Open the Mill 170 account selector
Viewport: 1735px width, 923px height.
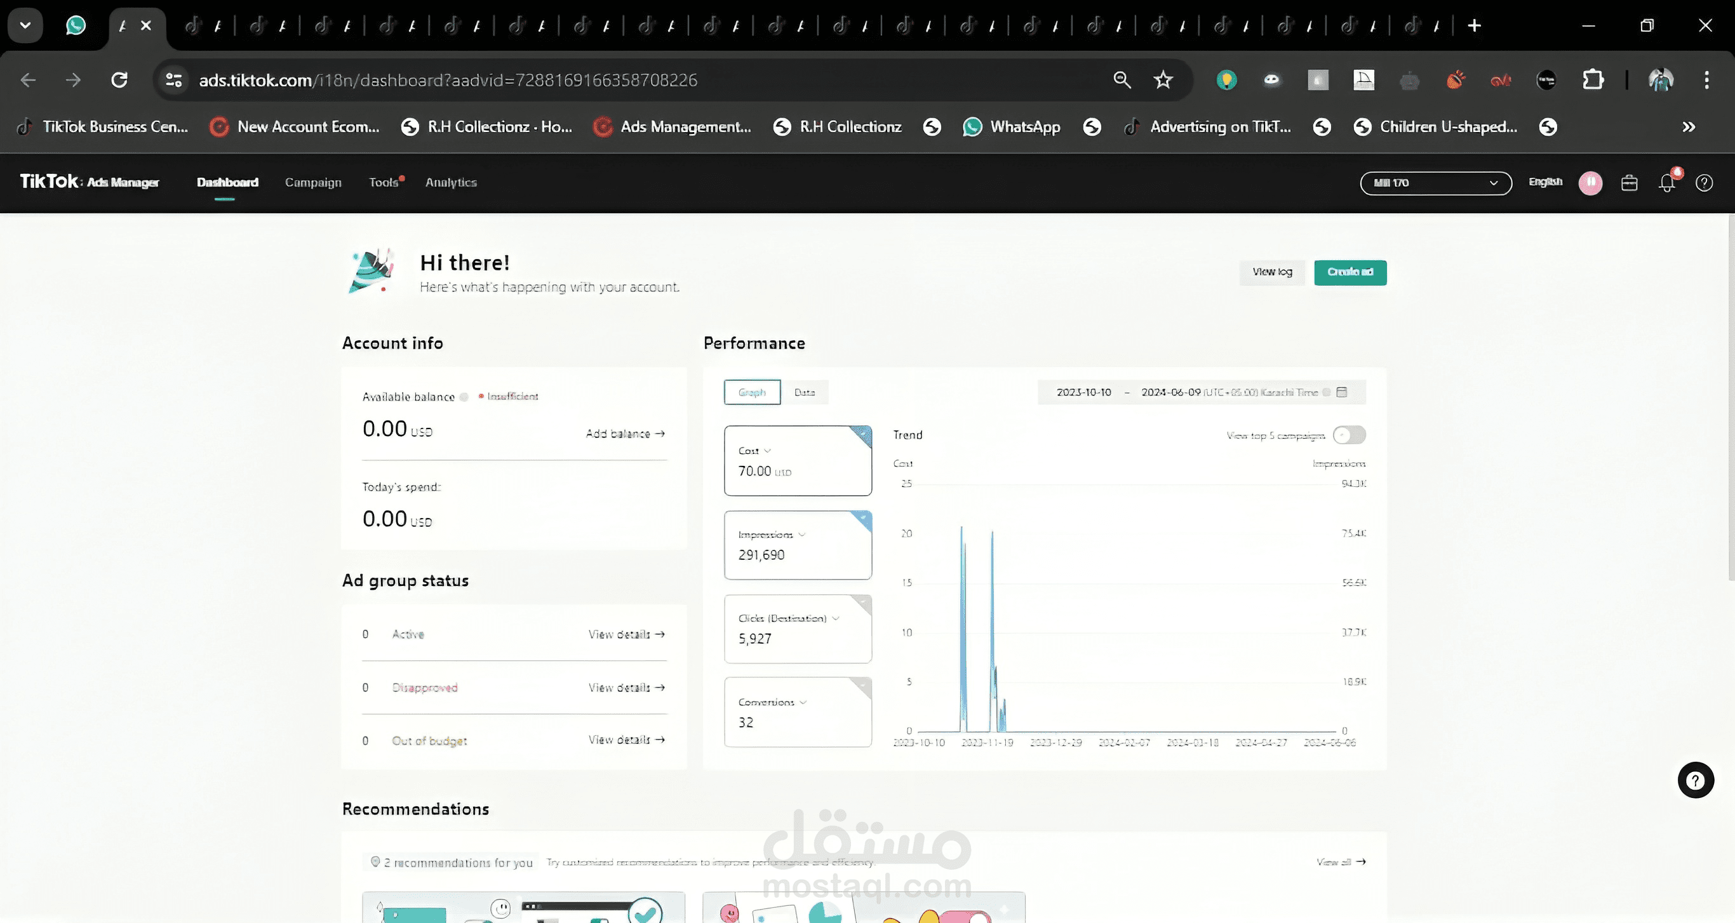coord(1435,182)
